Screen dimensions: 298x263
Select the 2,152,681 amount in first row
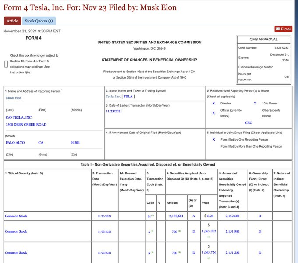[x=176, y=216]
